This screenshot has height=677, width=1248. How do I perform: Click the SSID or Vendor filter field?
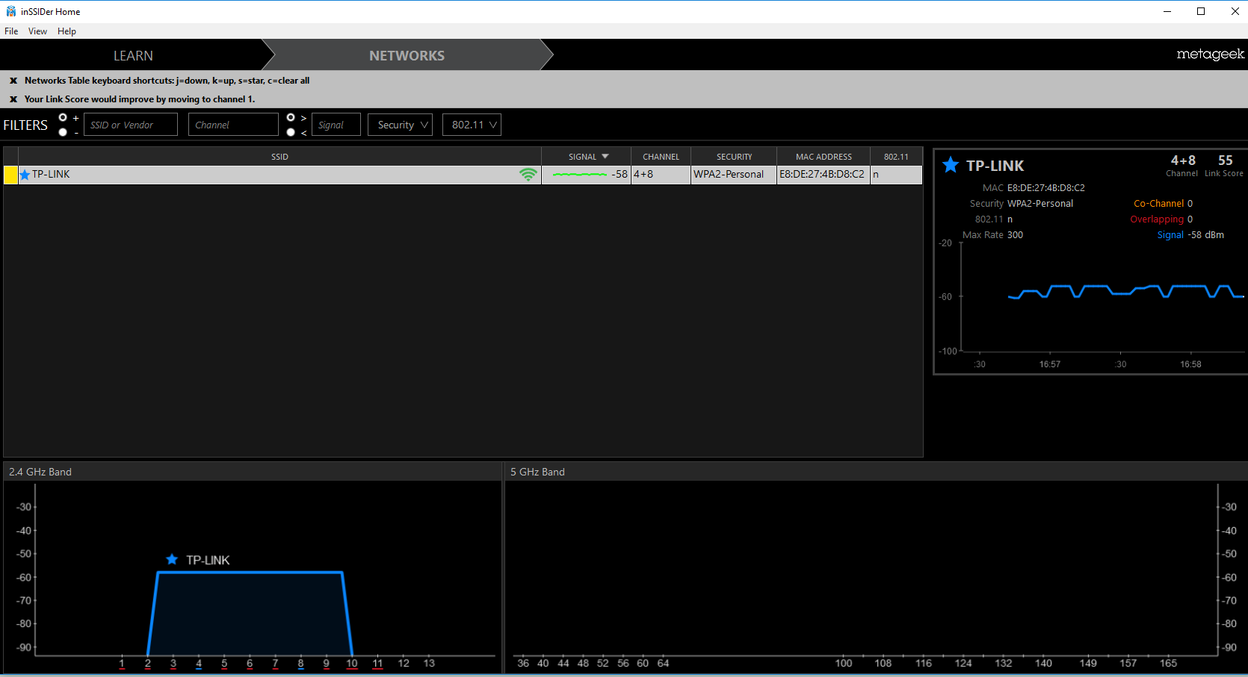coord(131,125)
